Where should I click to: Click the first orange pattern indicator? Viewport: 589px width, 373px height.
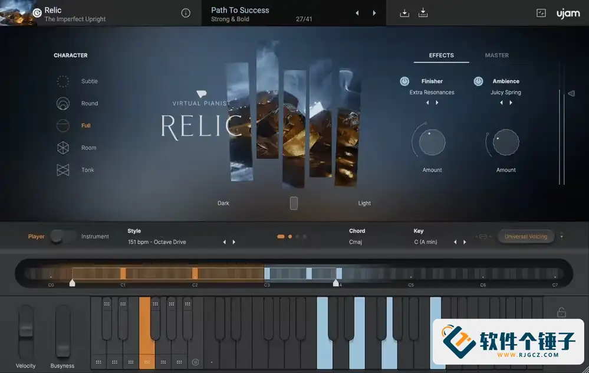(x=281, y=237)
